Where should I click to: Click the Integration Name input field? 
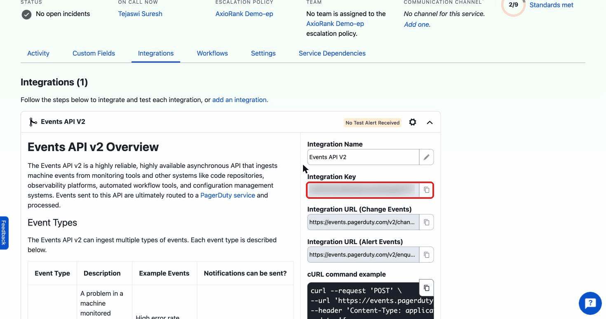363,157
